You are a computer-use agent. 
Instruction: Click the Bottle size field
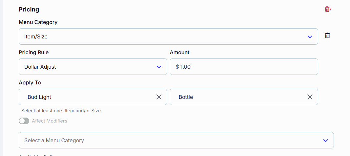tap(244, 97)
